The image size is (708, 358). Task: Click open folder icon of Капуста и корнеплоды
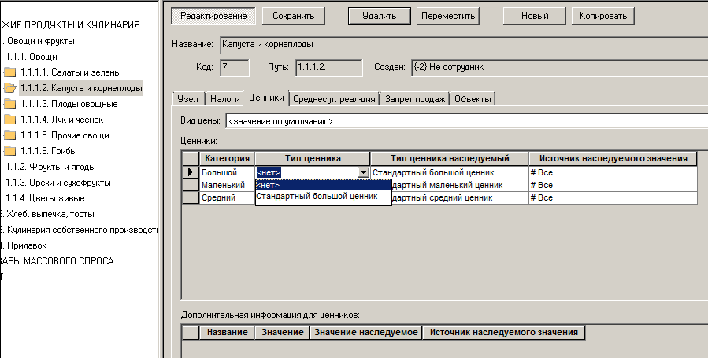[9, 88]
